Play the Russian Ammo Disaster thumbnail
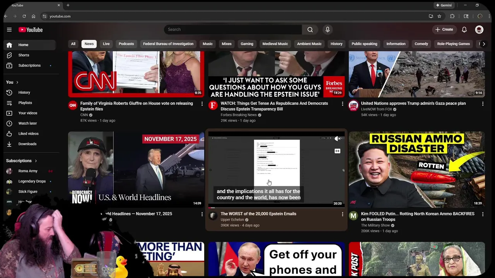 417,170
